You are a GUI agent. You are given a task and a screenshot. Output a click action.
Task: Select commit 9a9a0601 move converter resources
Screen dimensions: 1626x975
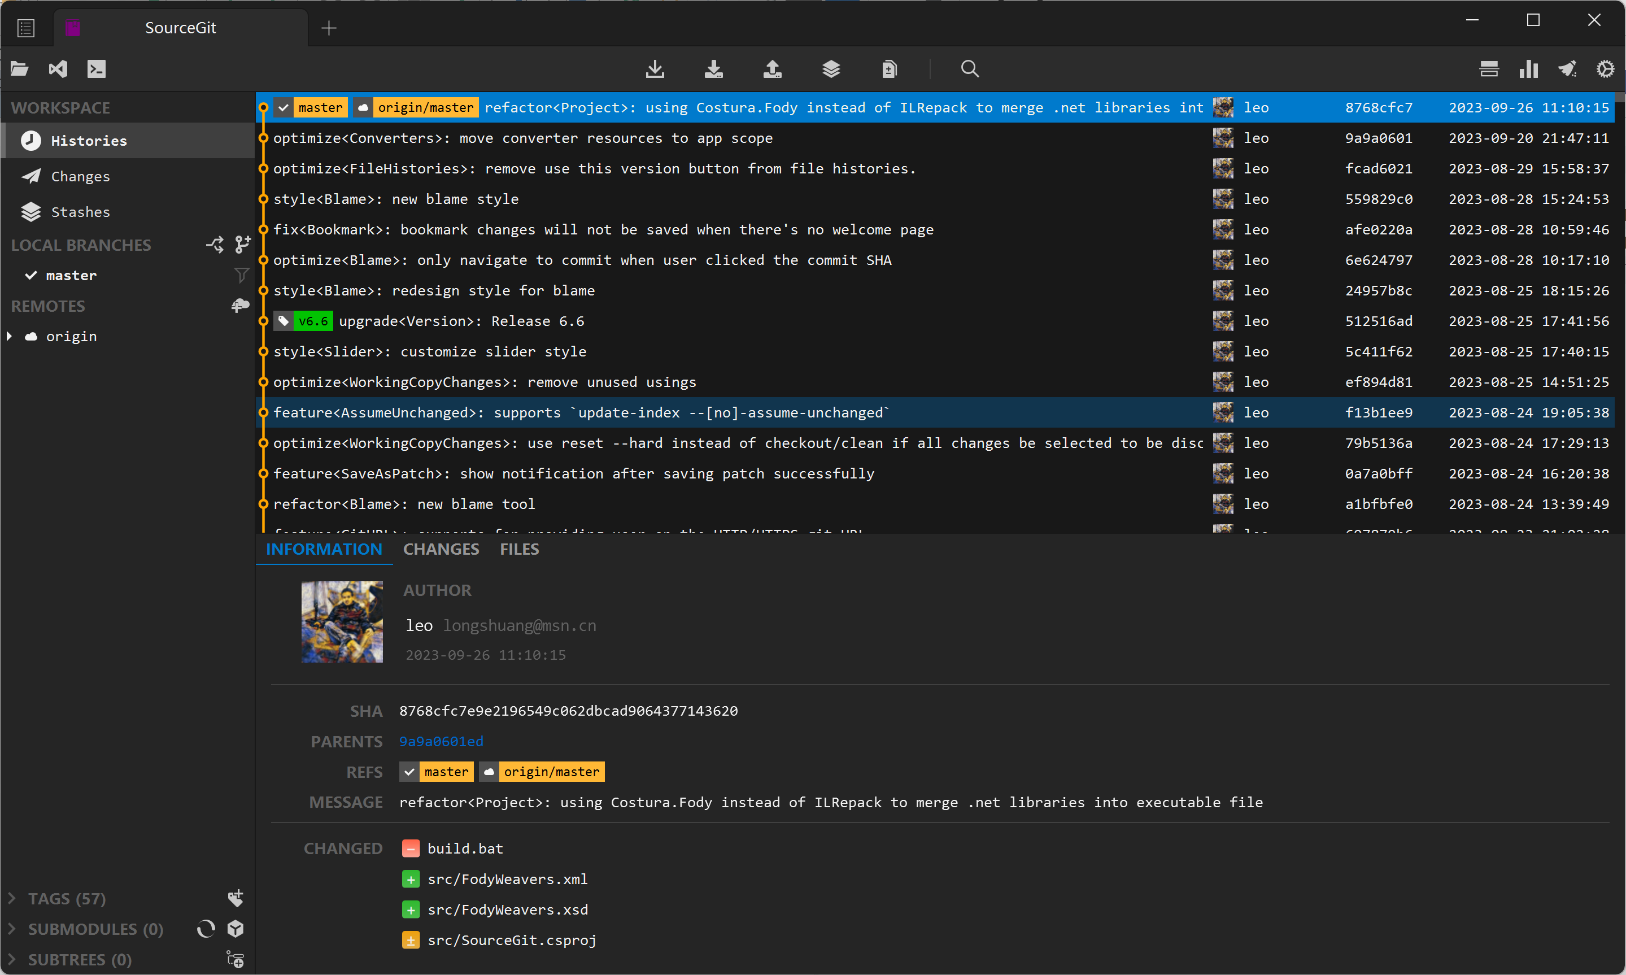coord(935,138)
